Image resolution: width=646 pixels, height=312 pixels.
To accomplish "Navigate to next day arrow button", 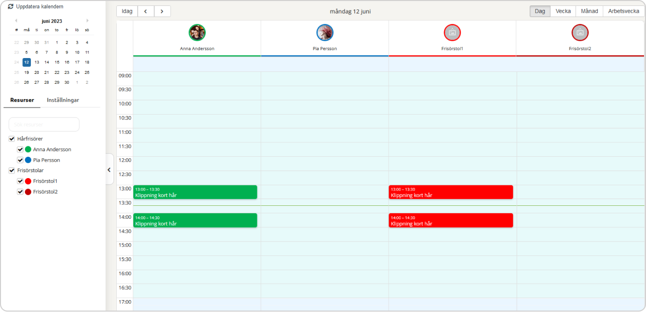I will click(162, 11).
